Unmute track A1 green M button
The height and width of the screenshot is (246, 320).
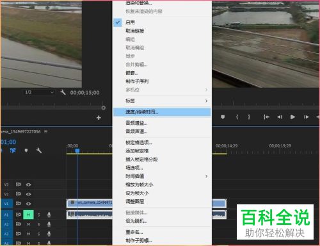point(28,215)
